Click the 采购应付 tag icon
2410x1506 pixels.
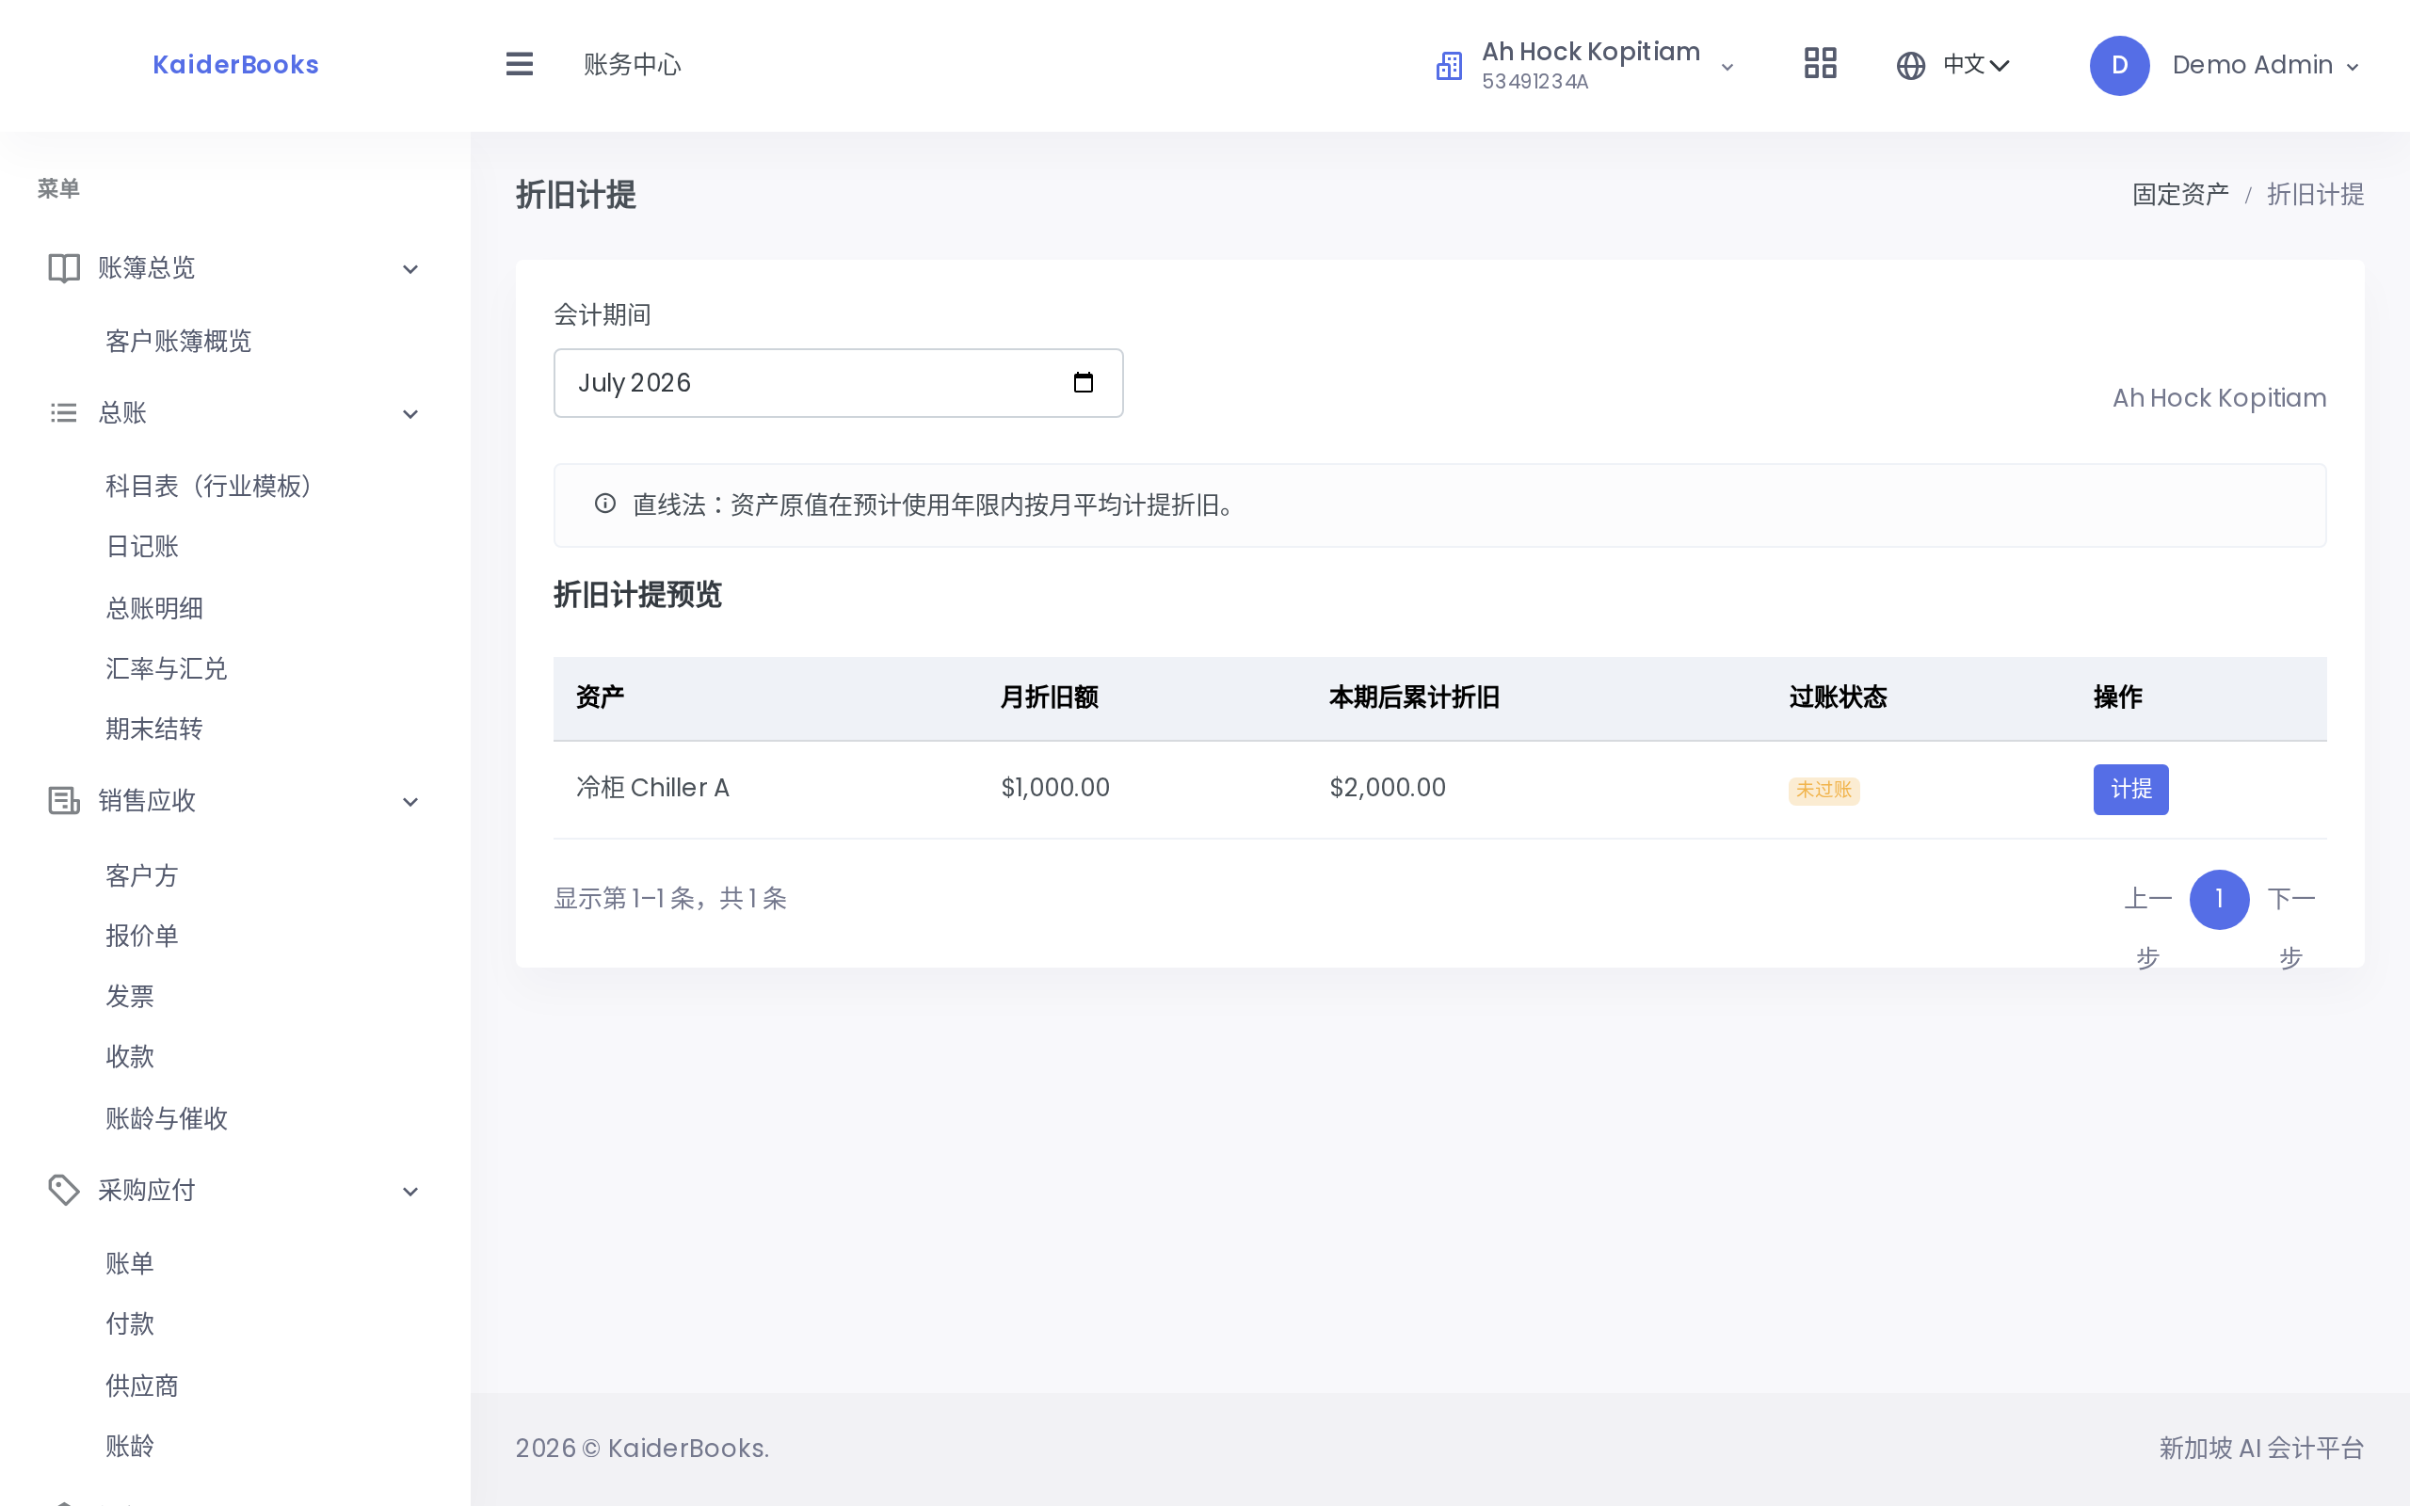64,1191
